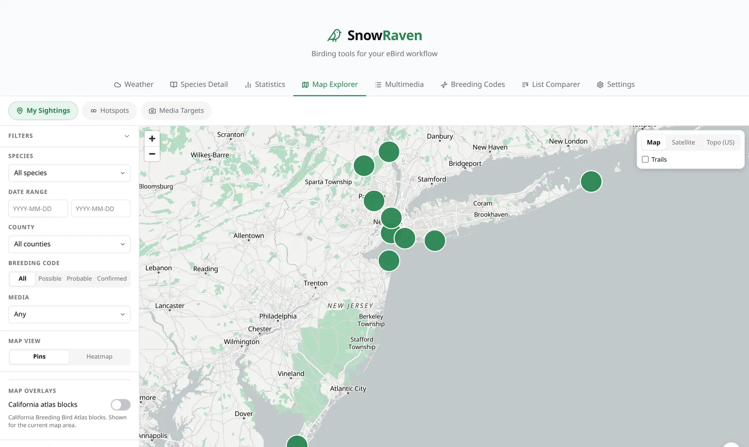This screenshot has height=447, width=749.
Task: Select All breeding codes
Action: click(22, 279)
